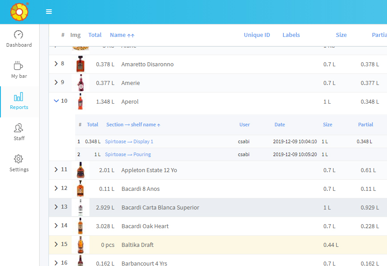
Task: Select the 'Amerie' name text
Action: (131, 83)
